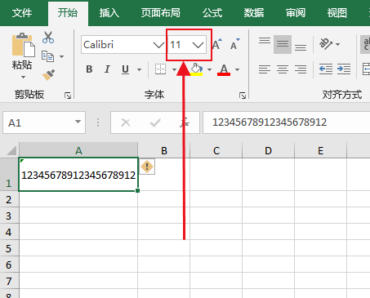Select cell A1 containing 1234567891​2345678912
The width and height of the screenshot is (370, 298).
coord(78,175)
